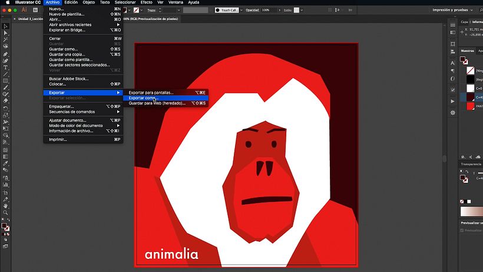This screenshot has width=483, height=272.
Task: Pick the red swatch in Muestras
Action: pos(470,106)
